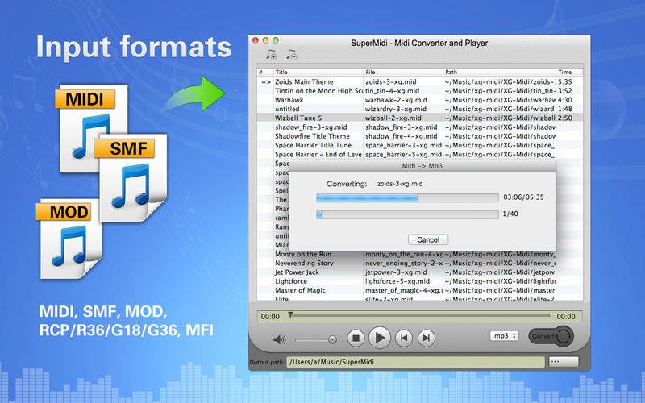
Task: Sort the list by Path column header
Action: coord(499,72)
